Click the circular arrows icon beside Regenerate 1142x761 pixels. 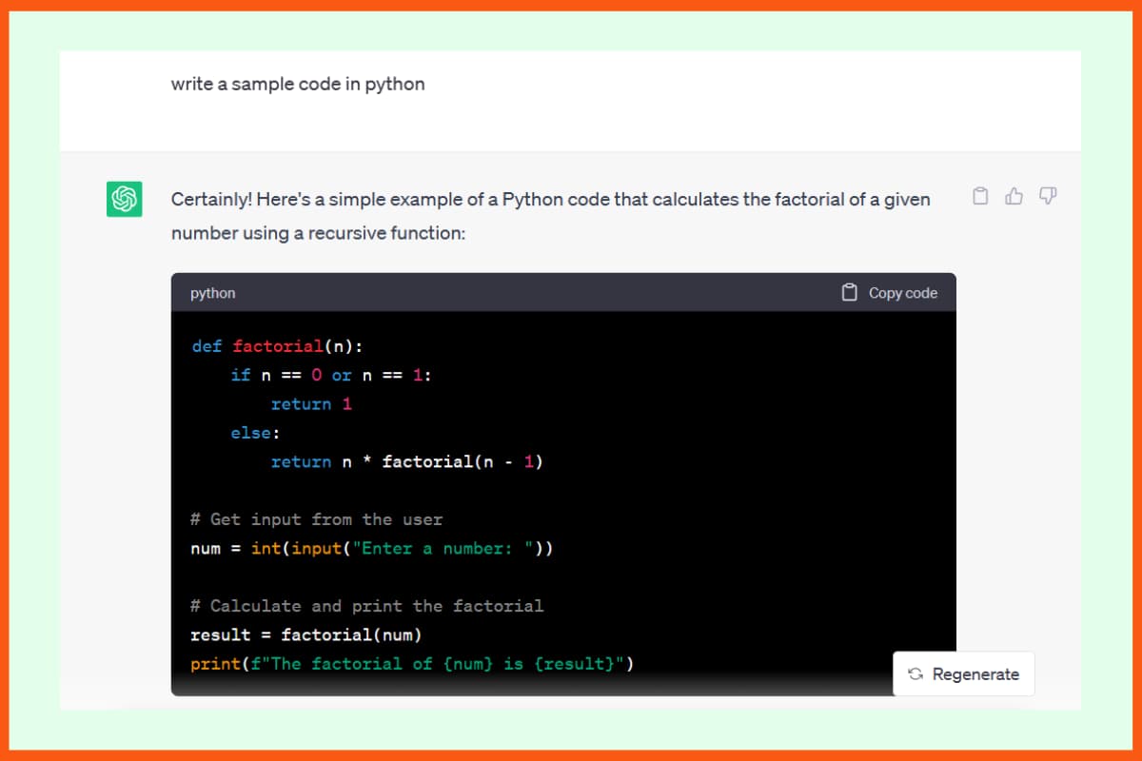916,674
